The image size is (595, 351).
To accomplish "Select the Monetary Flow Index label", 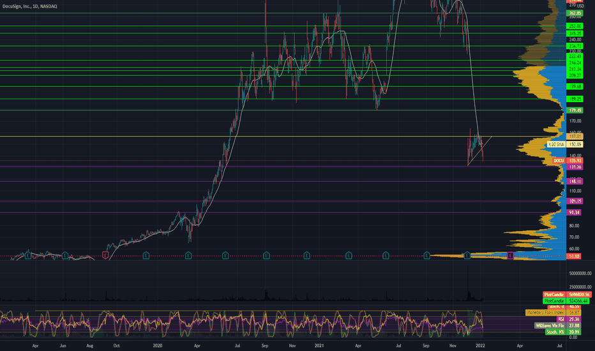I will (554, 313).
